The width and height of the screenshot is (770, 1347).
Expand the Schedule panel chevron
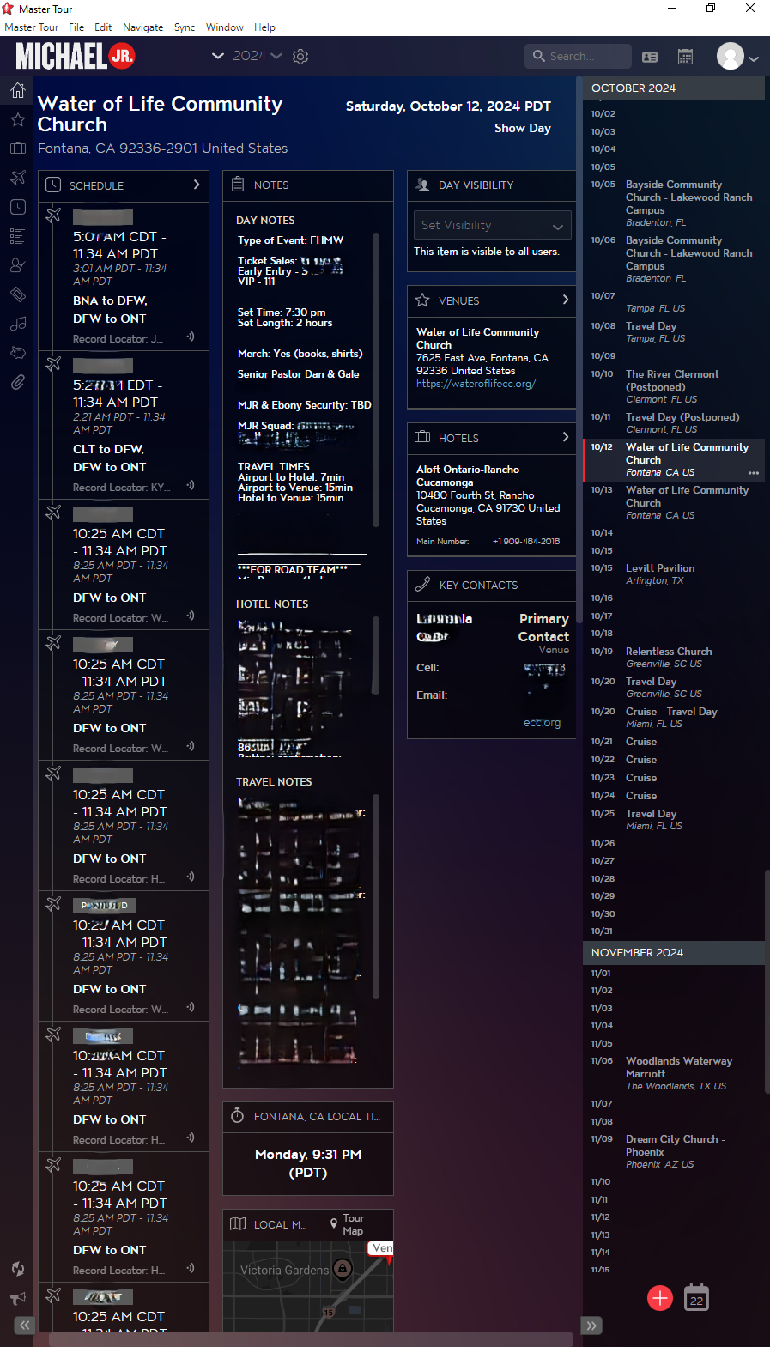click(x=197, y=185)
